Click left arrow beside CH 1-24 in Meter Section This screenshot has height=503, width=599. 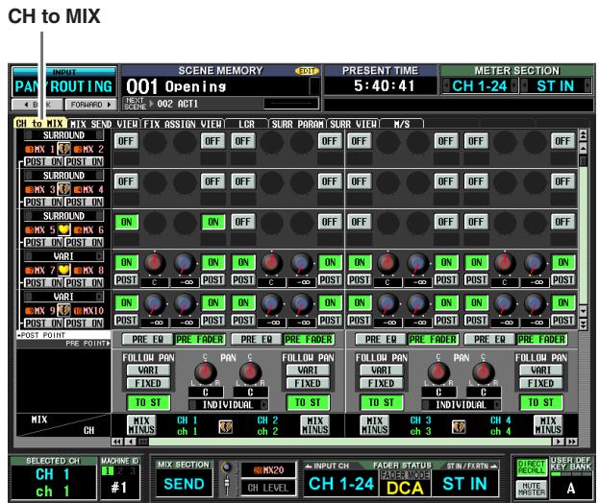446,85
